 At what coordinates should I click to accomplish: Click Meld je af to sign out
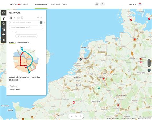click(132, 4)
